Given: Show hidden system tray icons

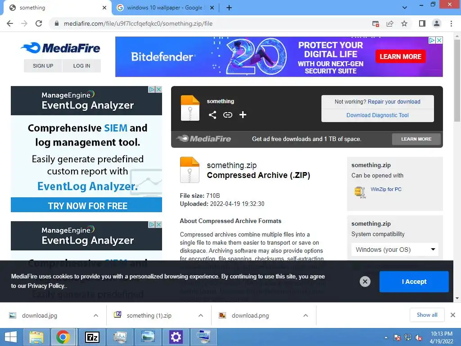Looking at the screenshot, I should point(386,337).
